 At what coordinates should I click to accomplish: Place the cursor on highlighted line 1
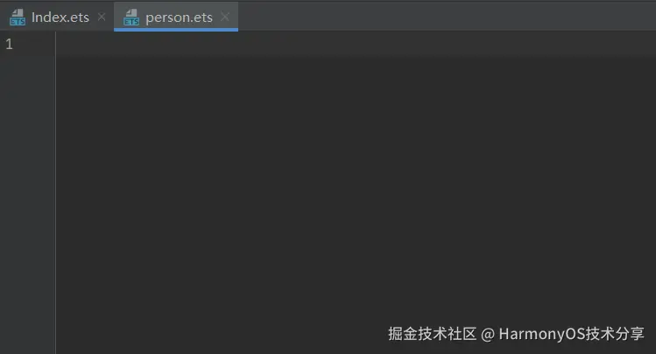pos(356,44)
